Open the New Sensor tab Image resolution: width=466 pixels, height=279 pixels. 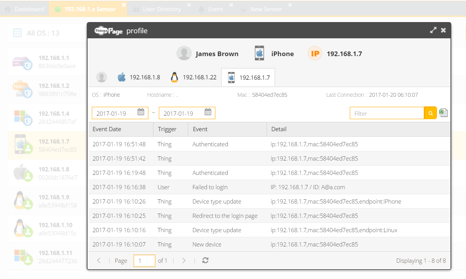pos(261,9)
